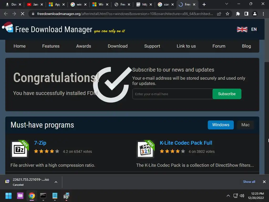Open the Forum navigation item

coord(219,46)
